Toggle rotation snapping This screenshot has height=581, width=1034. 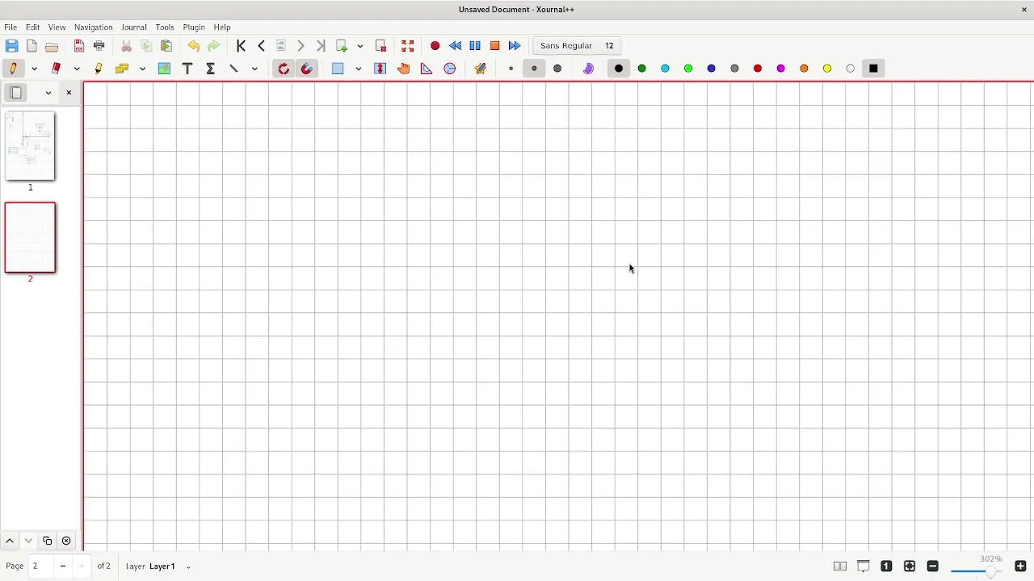[284, 69]
